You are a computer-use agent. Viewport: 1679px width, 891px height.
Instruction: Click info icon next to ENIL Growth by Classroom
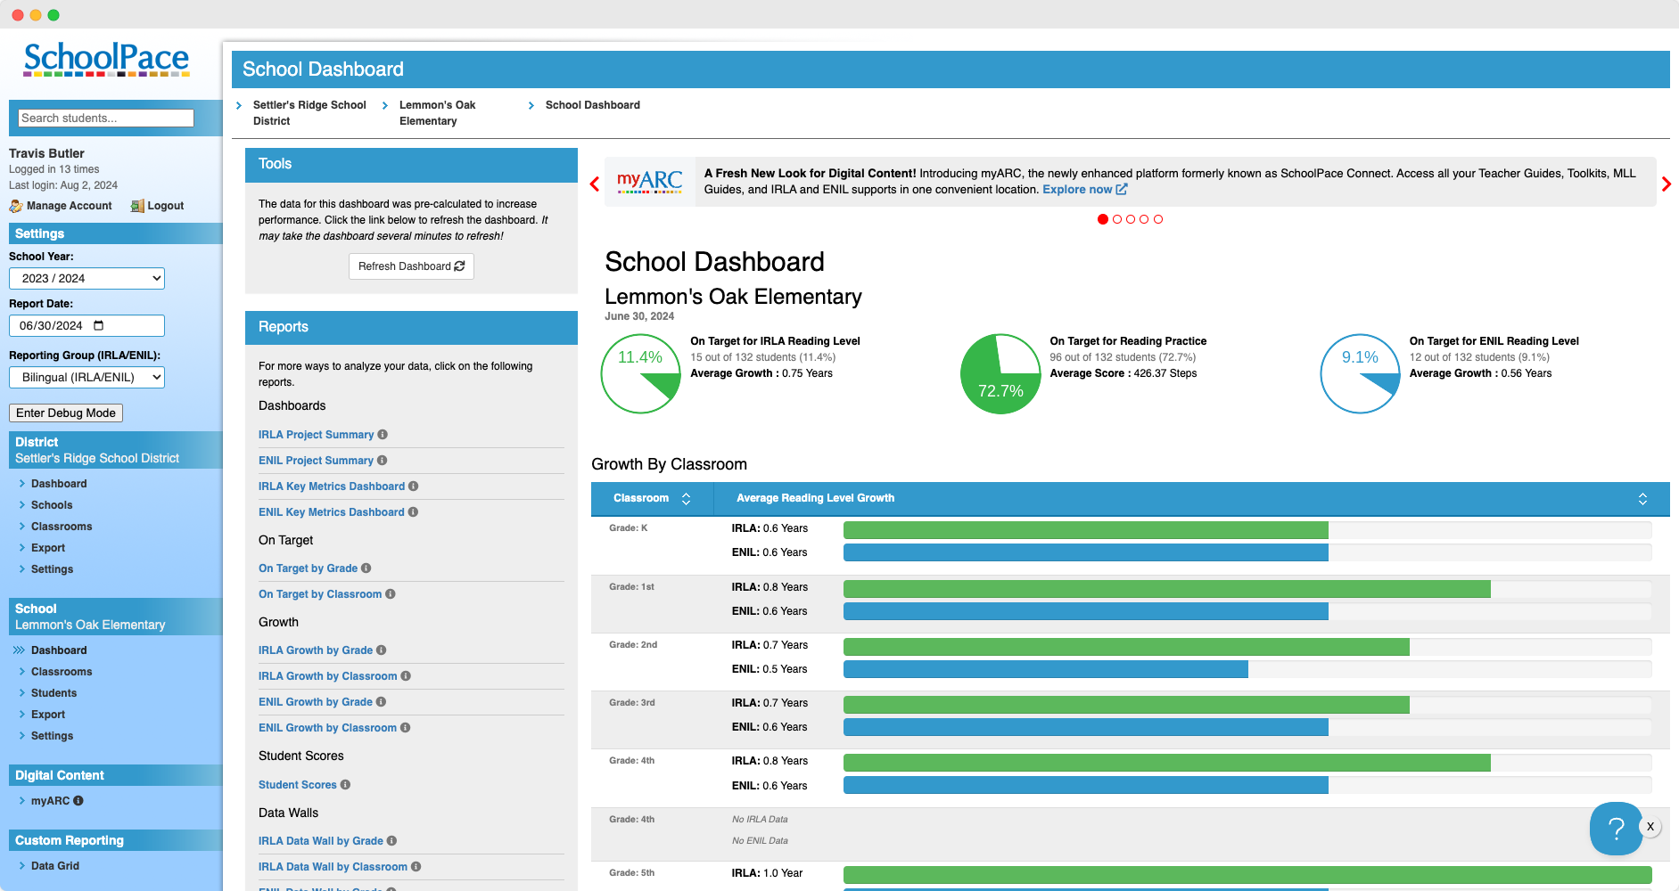[405, 728]
